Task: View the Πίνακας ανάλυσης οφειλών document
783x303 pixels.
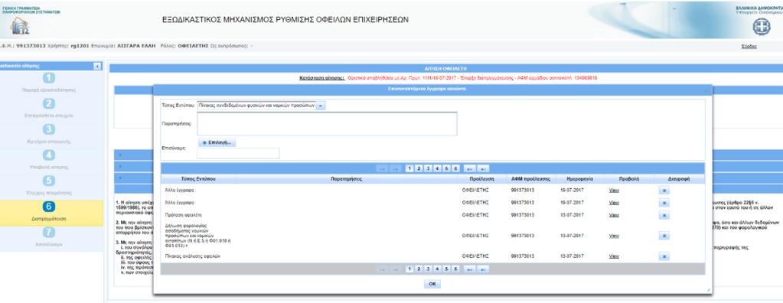Action: coord(614,256)
